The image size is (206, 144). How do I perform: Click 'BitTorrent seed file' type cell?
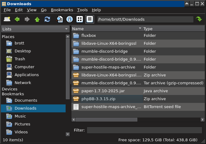click(162, 107)
